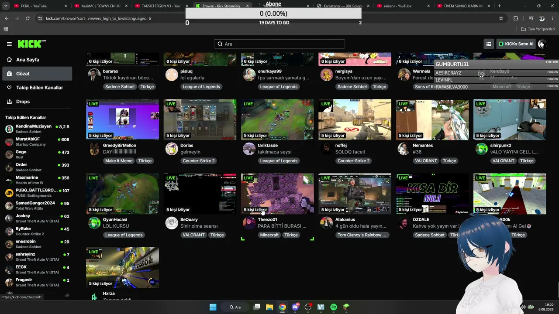Reload the page in Chrome
The width and height of the screenshot is (559, 314).
[28, 18]
